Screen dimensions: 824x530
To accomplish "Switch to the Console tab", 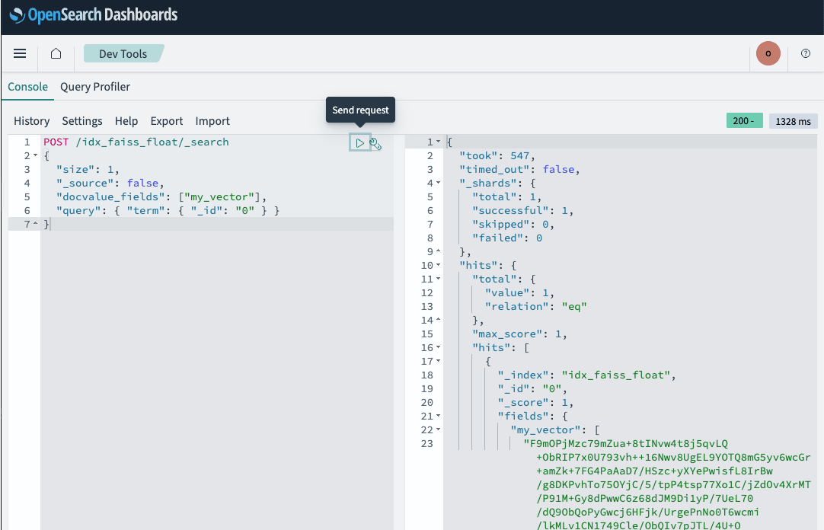I will click(x=28, y=87).
